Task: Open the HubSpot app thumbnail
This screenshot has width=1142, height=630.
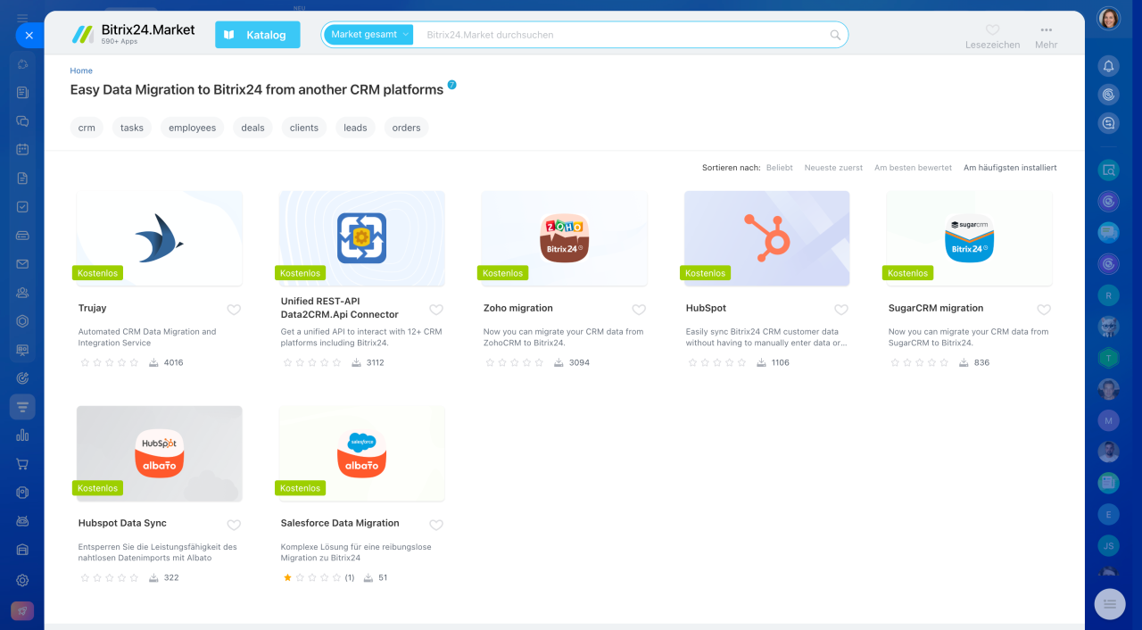Action: 766,238
